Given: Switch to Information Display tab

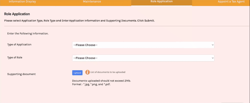Looking at the screenshot, I should 22,1.
